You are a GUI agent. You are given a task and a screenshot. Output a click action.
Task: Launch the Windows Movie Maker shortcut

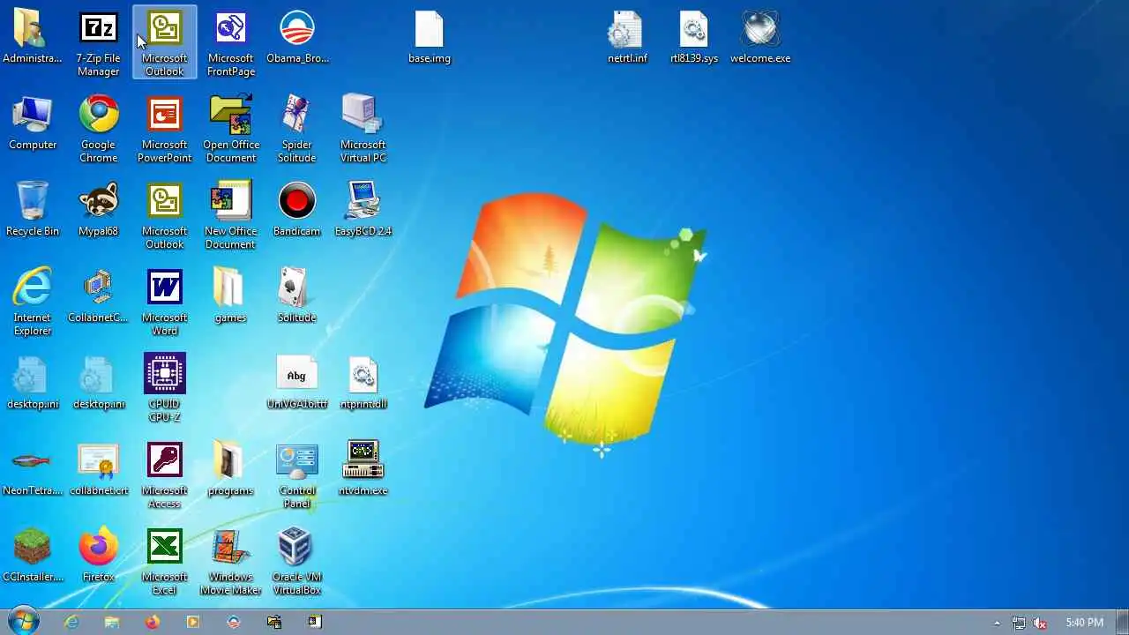[231, 562]
